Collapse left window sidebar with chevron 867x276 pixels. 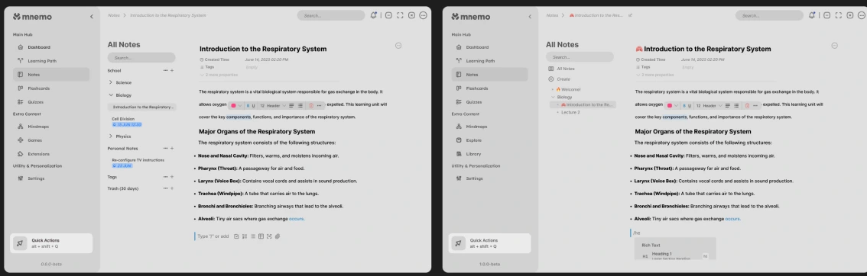[92, 17]
